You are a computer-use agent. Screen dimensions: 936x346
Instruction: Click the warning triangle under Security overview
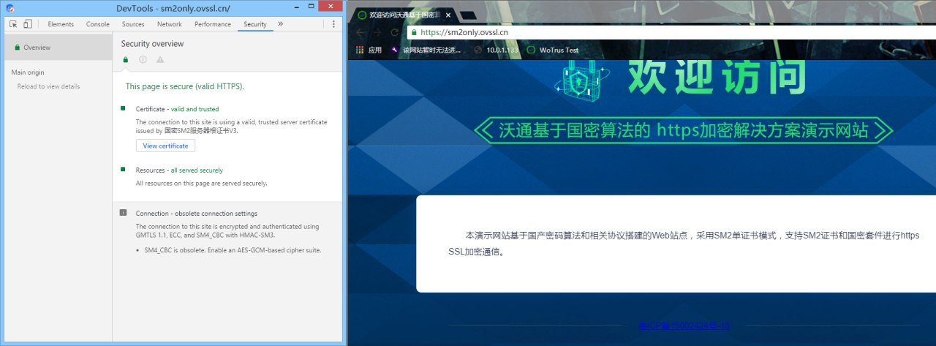click(160, 60)
